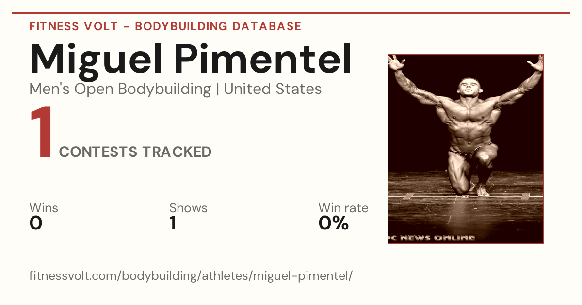Select the Fitness Volt Bodybuilding Database header
Image resolution: width=582 pixels, height=305 pixels.
point(165,26)
